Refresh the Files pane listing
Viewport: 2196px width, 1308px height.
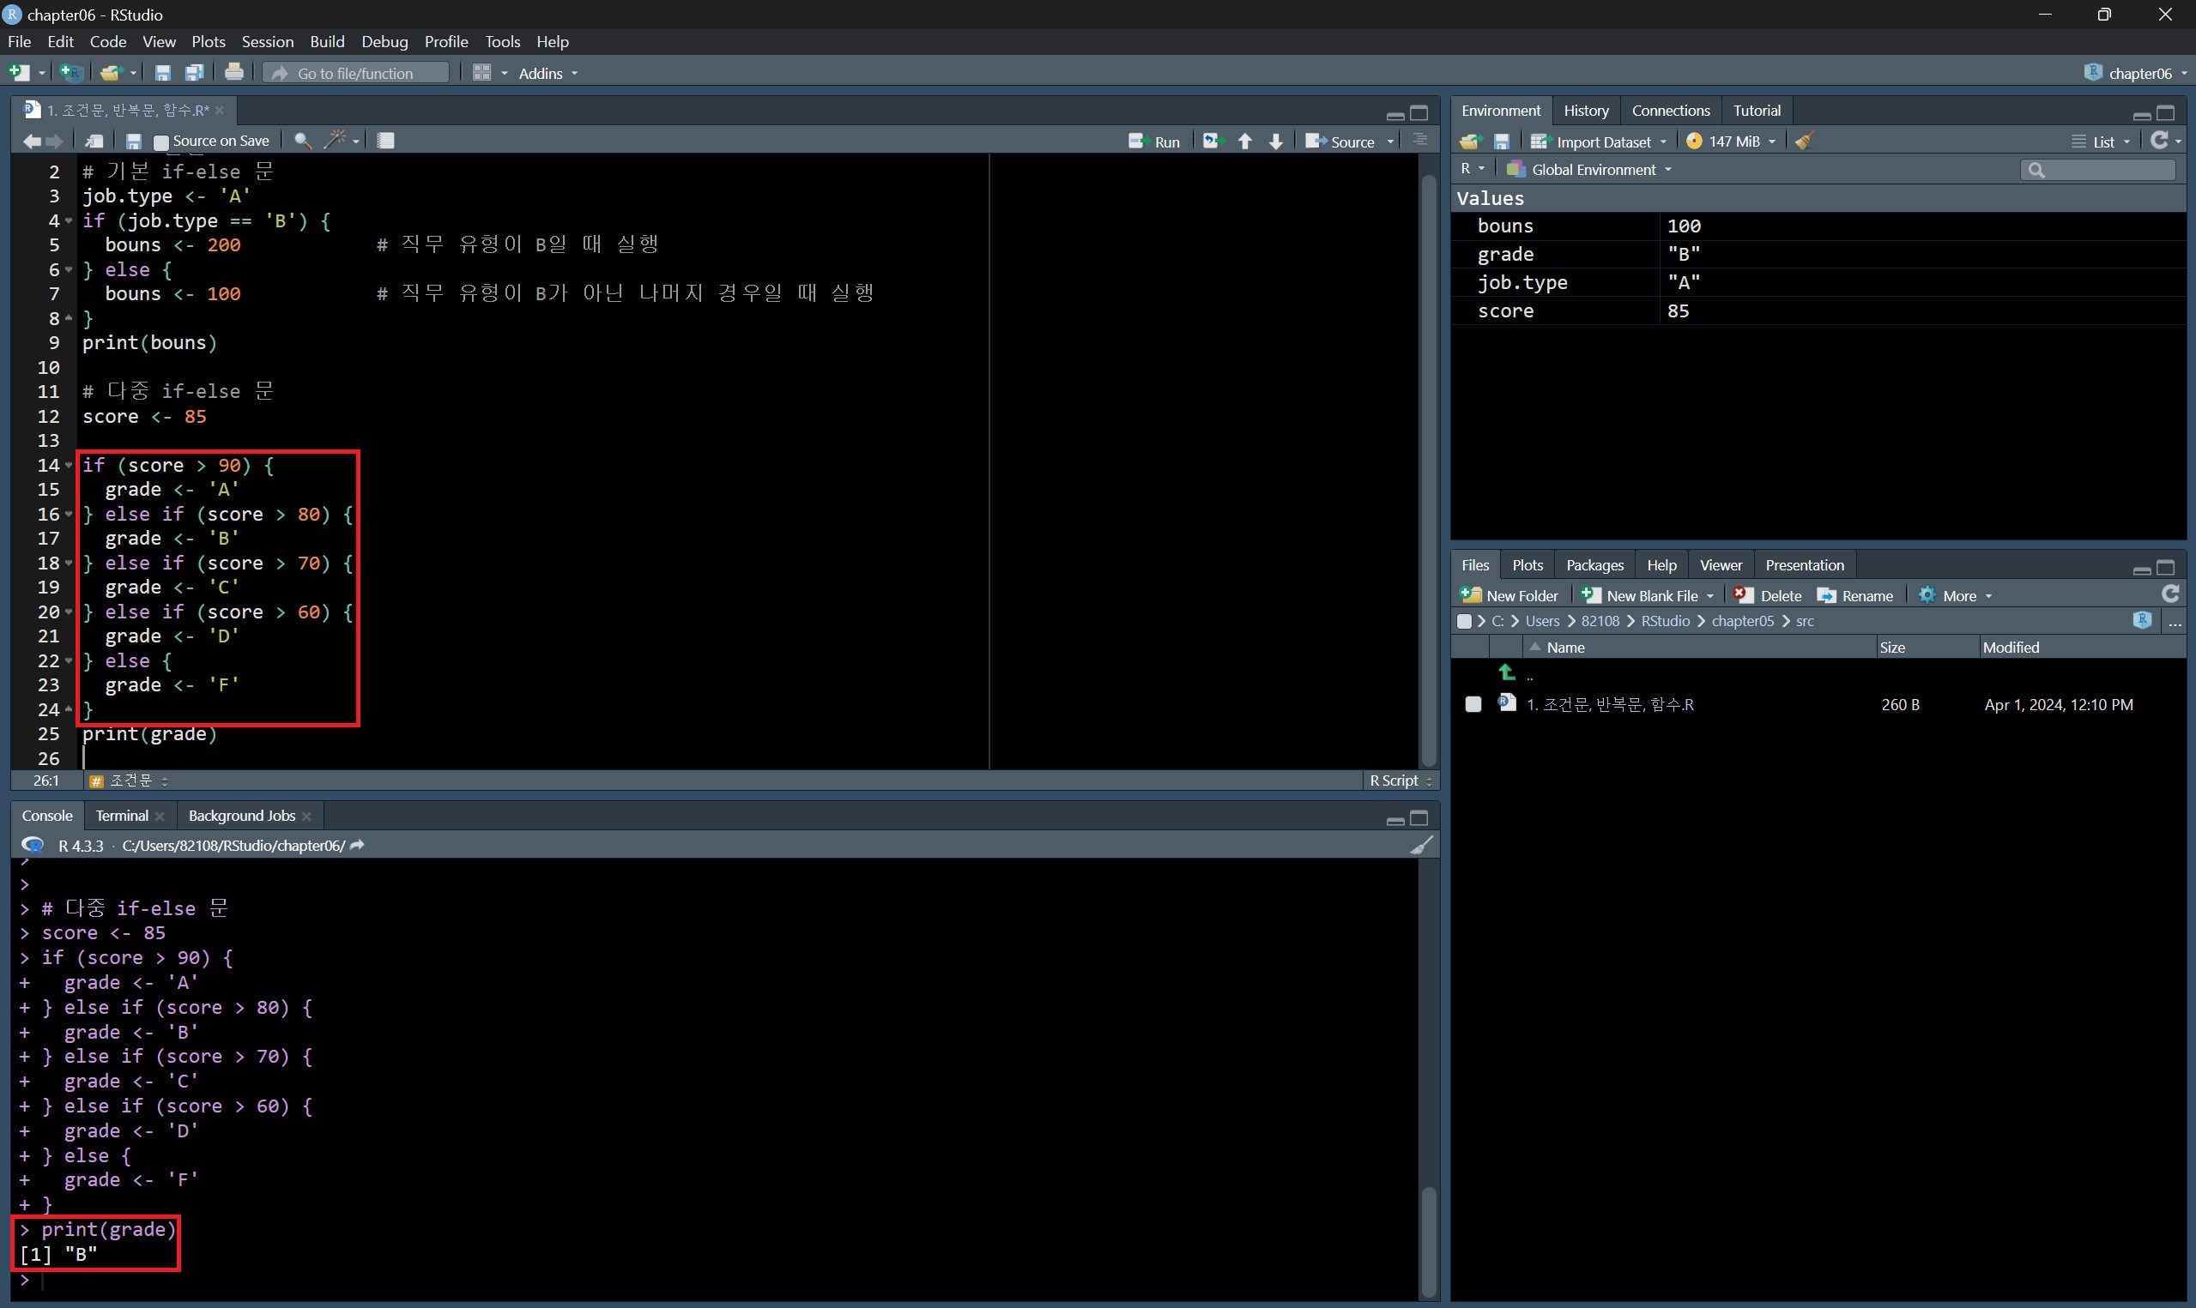[2169, 594]
